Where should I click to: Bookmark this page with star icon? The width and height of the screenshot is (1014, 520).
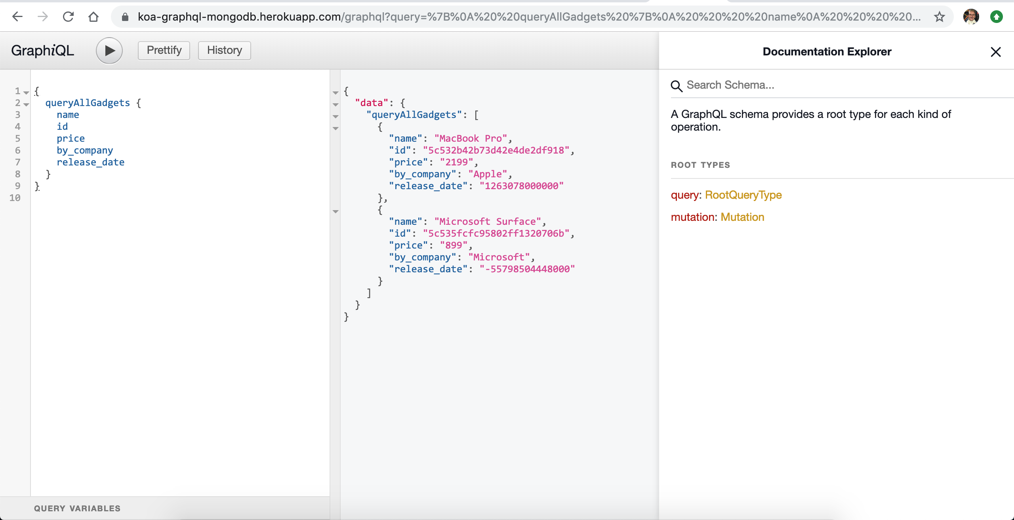coord(940,17)
